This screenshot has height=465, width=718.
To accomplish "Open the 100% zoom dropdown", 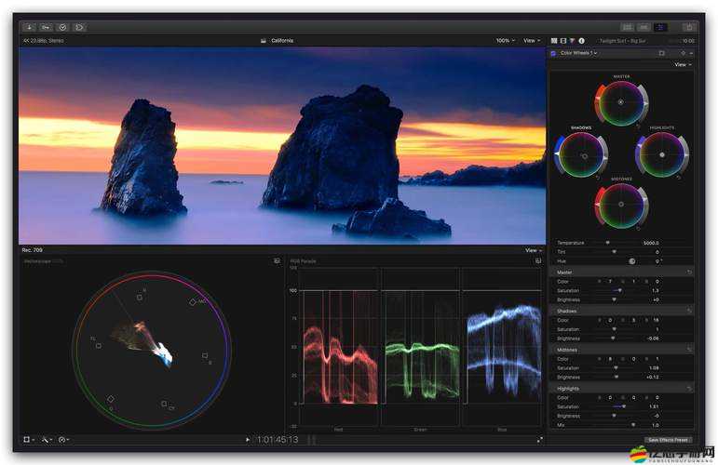I will coord(504,41).
